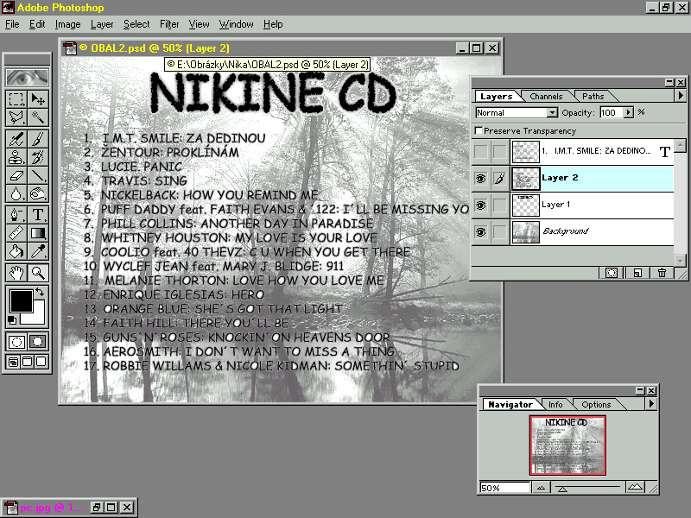This screenshot has width=691, height=518.
Task: Open the Image menu
Action: click(x=67, y=24)
